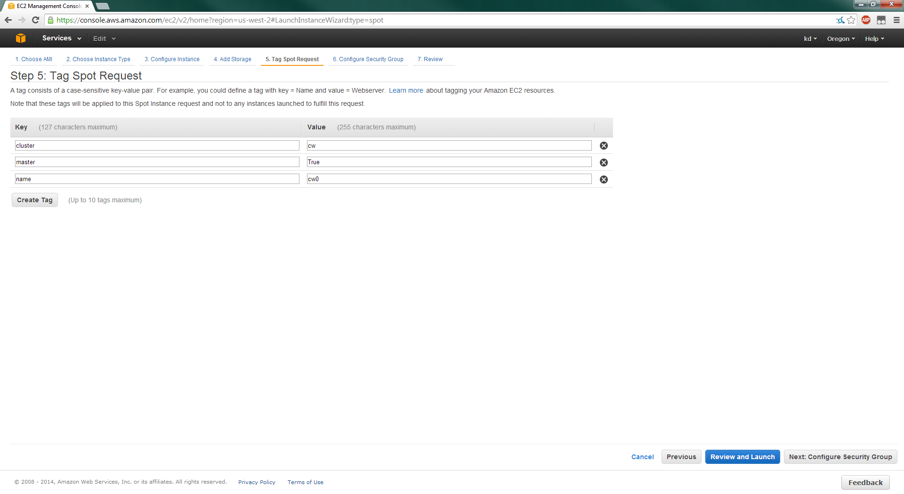Image resolution: width=904 pixels, height=494 pixels.
Task: Open the Chrome hamburger menu
Action: [x=896, y=20]
